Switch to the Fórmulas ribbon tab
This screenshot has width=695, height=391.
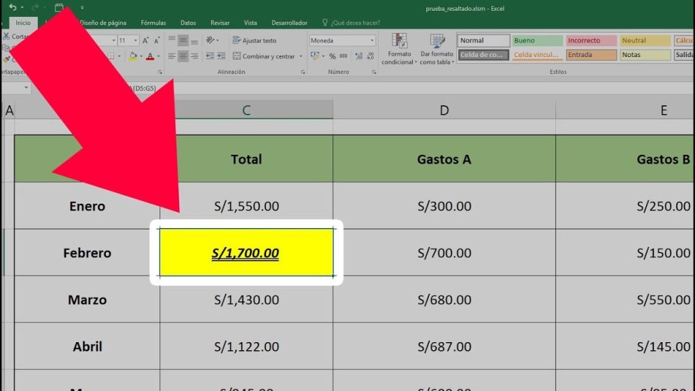click(153, 22)
